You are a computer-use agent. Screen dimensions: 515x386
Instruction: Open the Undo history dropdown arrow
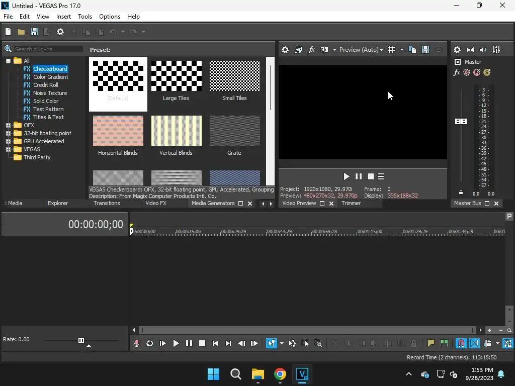point(123,32)
